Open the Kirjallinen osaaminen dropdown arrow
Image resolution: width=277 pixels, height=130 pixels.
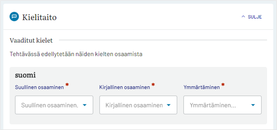click(169, 105)
